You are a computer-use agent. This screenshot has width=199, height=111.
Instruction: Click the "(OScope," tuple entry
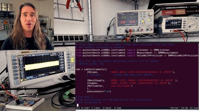point(93,72)
